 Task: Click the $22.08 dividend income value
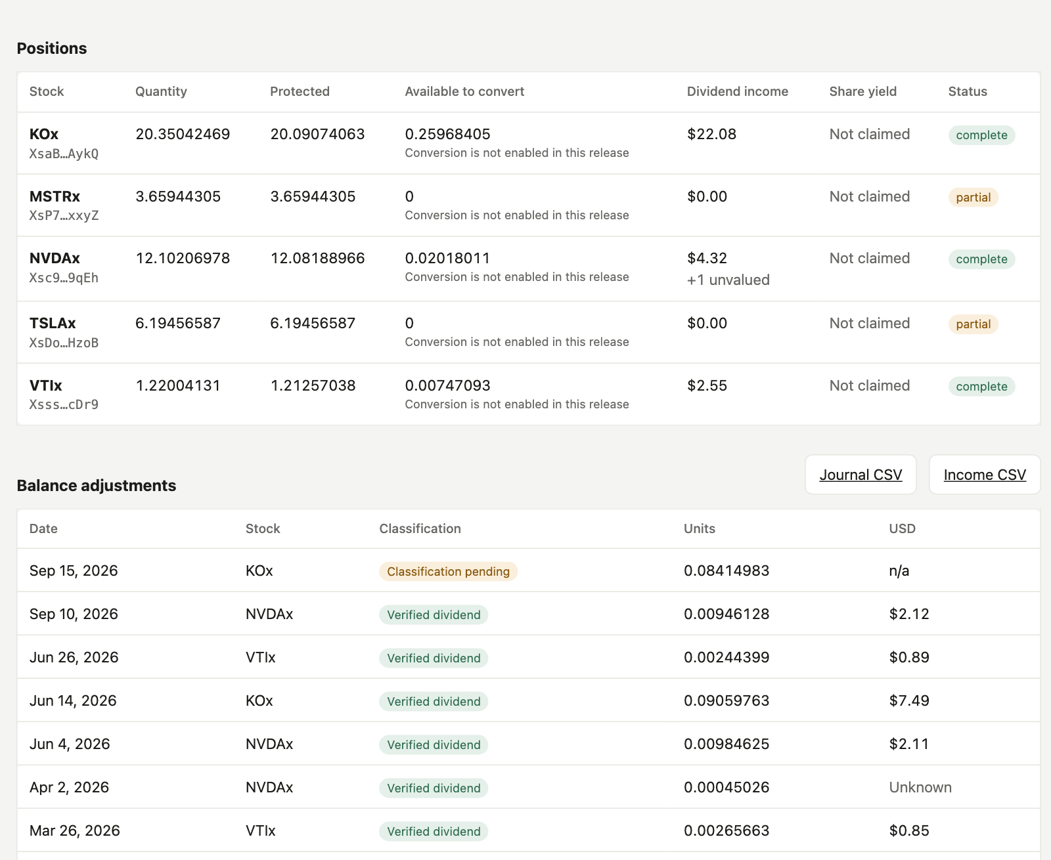click(x=711, y=134)
